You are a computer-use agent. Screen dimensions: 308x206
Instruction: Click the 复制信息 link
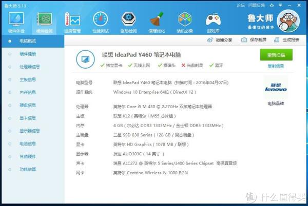click(276, 66)
